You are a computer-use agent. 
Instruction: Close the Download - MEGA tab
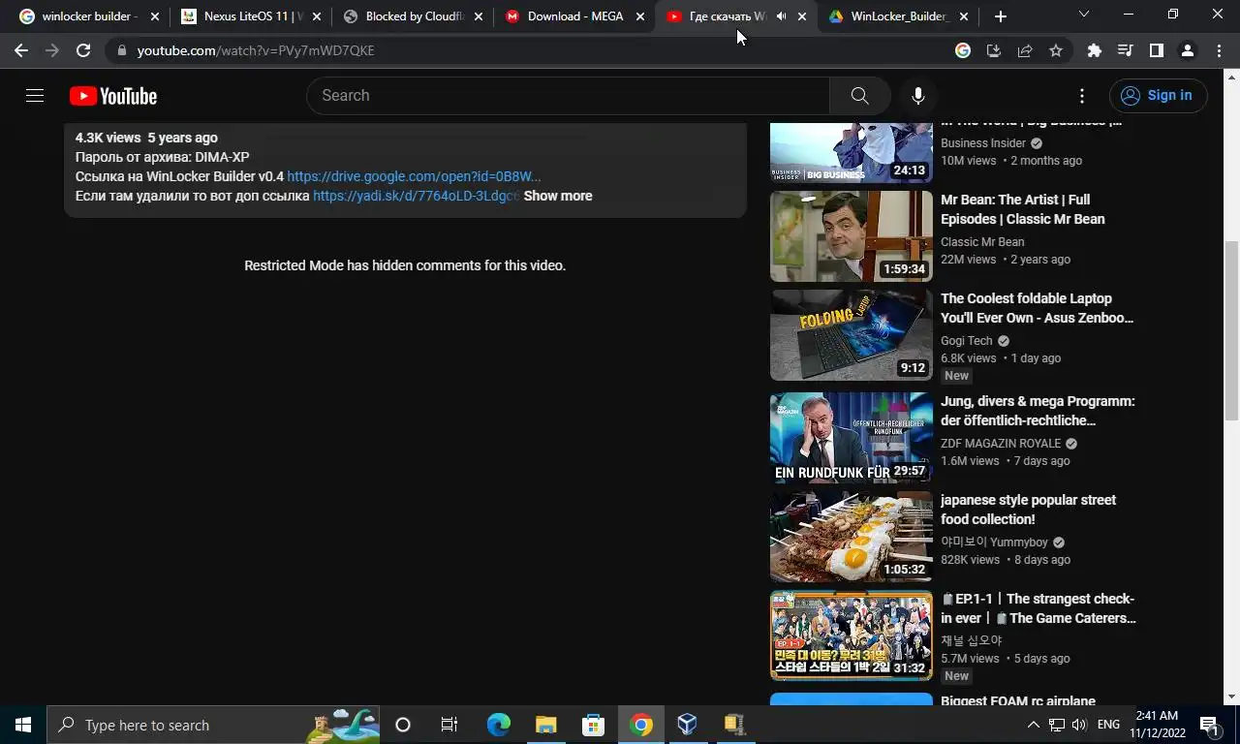coord(639,16)
